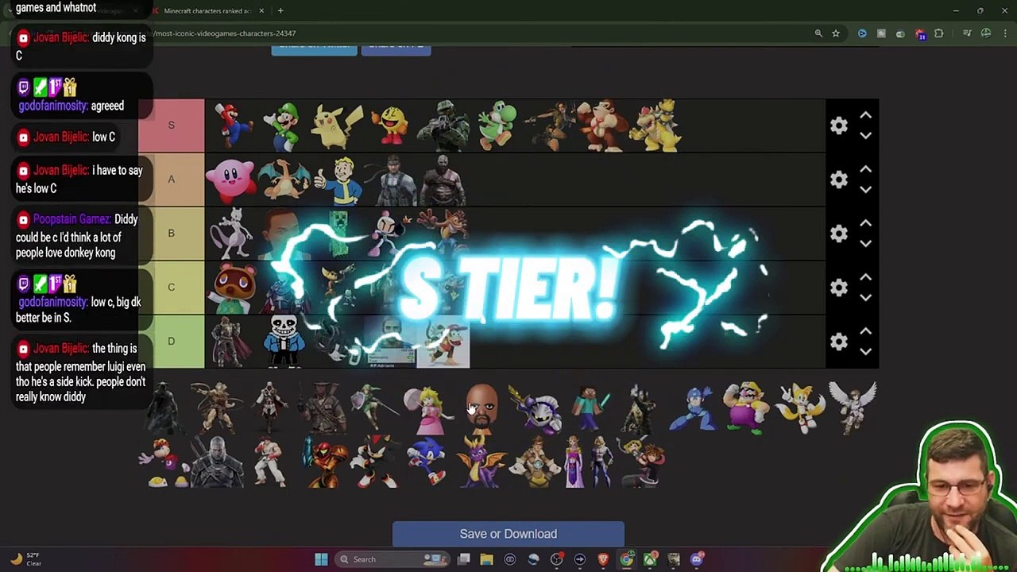
Task: Open Brave browser from taskbar
Action: pyautogui.click(x=603, y=559)
